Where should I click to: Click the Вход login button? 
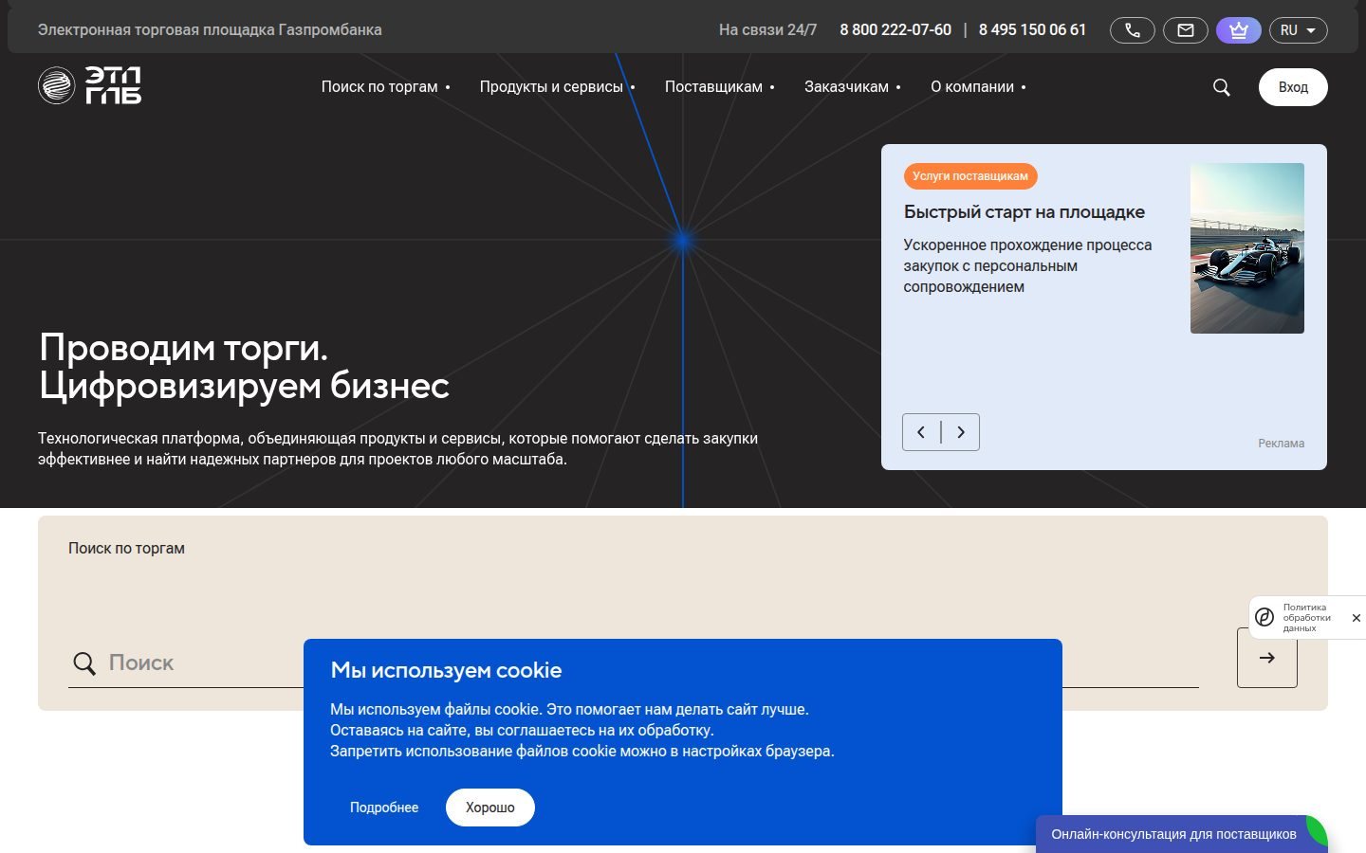(1293, 87)
